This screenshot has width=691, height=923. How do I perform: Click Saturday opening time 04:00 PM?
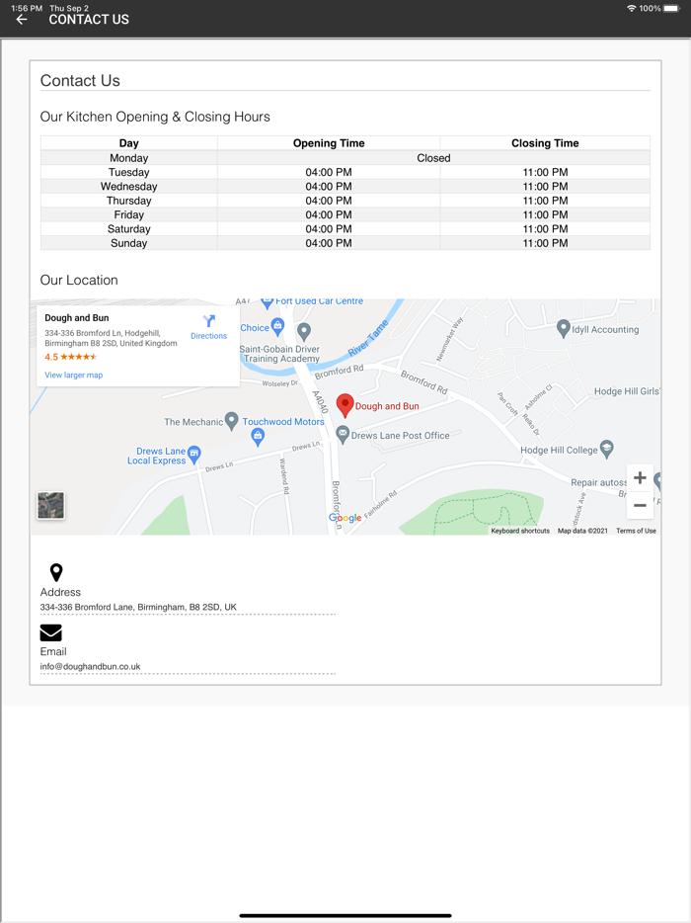[x=329, y=228]
